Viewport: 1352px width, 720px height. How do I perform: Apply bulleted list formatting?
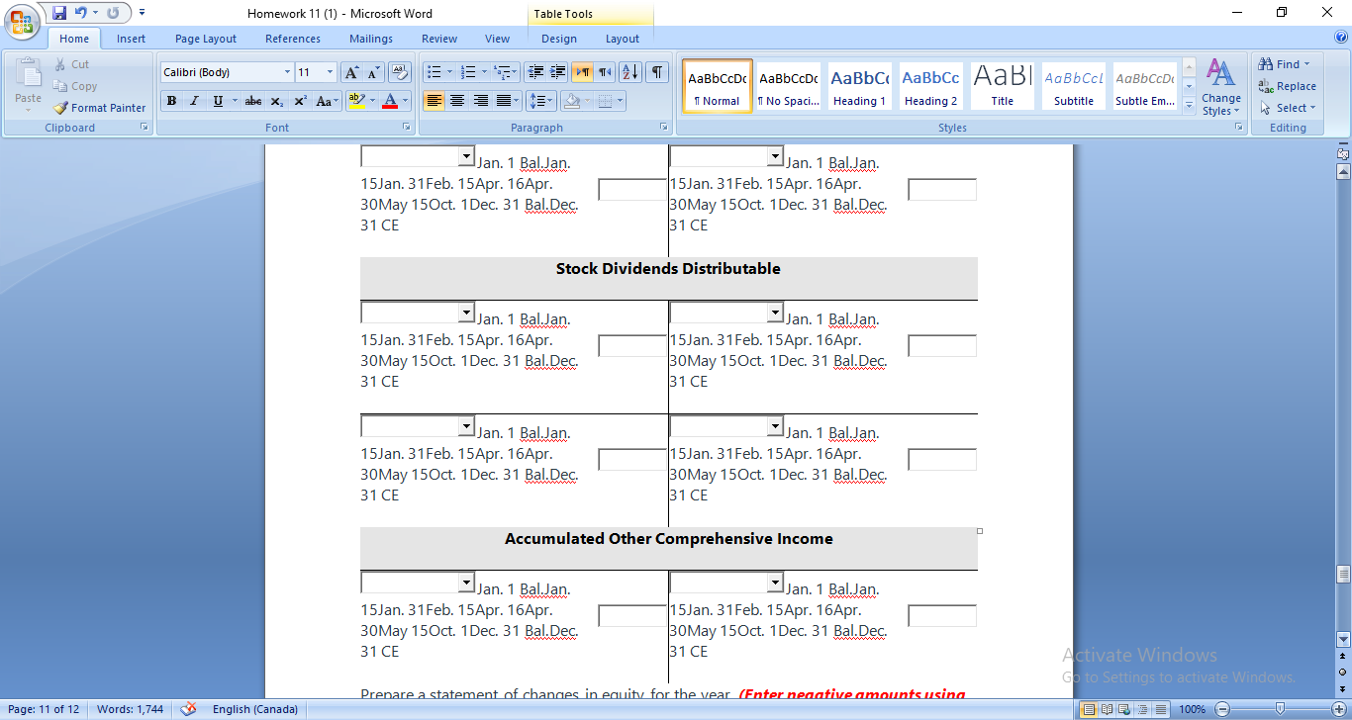(433, 72)
